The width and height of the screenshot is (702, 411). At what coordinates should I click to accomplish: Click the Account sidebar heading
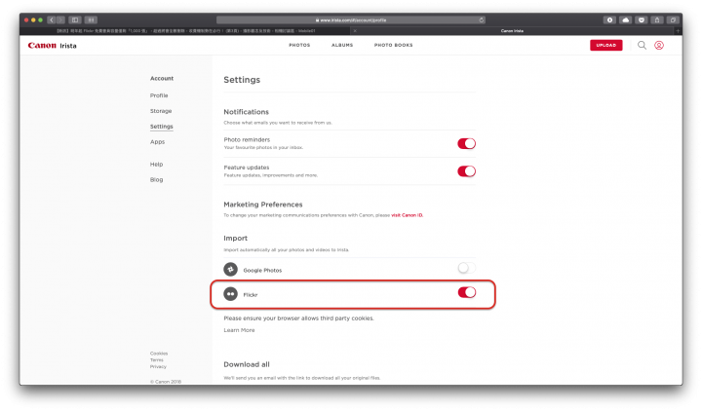point(162,78)
